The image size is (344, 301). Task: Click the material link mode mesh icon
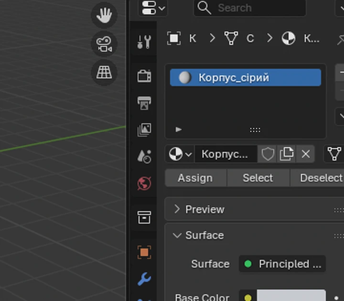pos(334,154)
